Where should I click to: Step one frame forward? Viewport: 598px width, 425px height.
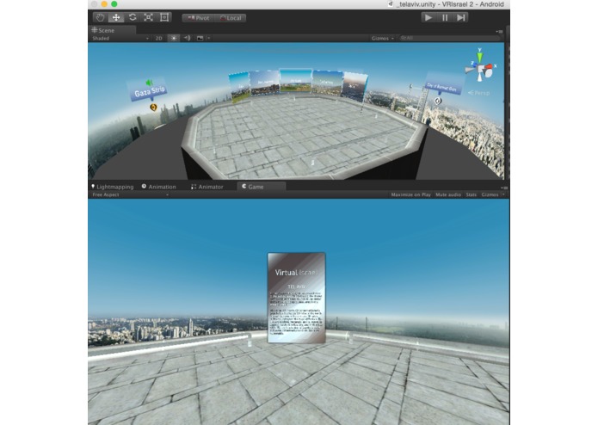click(x=460, y=17)
